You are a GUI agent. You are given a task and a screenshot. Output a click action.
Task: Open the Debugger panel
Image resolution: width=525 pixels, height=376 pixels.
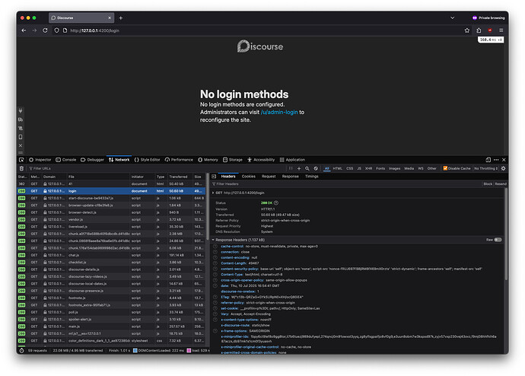pyautogui.click(x=92, y=160)
